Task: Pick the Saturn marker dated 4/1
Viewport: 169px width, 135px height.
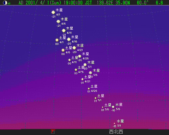Action: (x=57, y=40)
